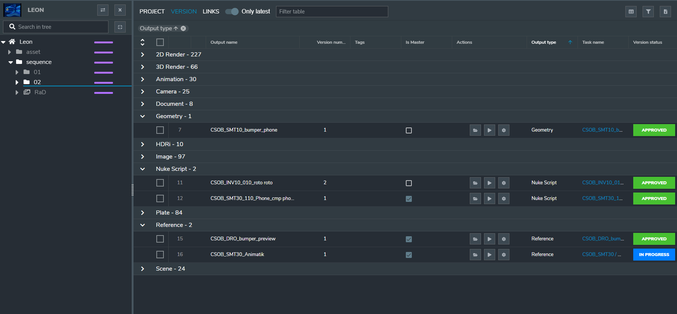This screenshot has height=314, width=677.
Task: Click the home icon next to Leon
Action: coord(12,41)
